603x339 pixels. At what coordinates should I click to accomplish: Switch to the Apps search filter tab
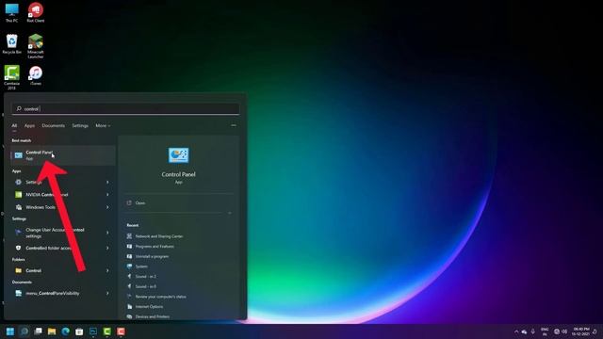[x=29, y=125]
